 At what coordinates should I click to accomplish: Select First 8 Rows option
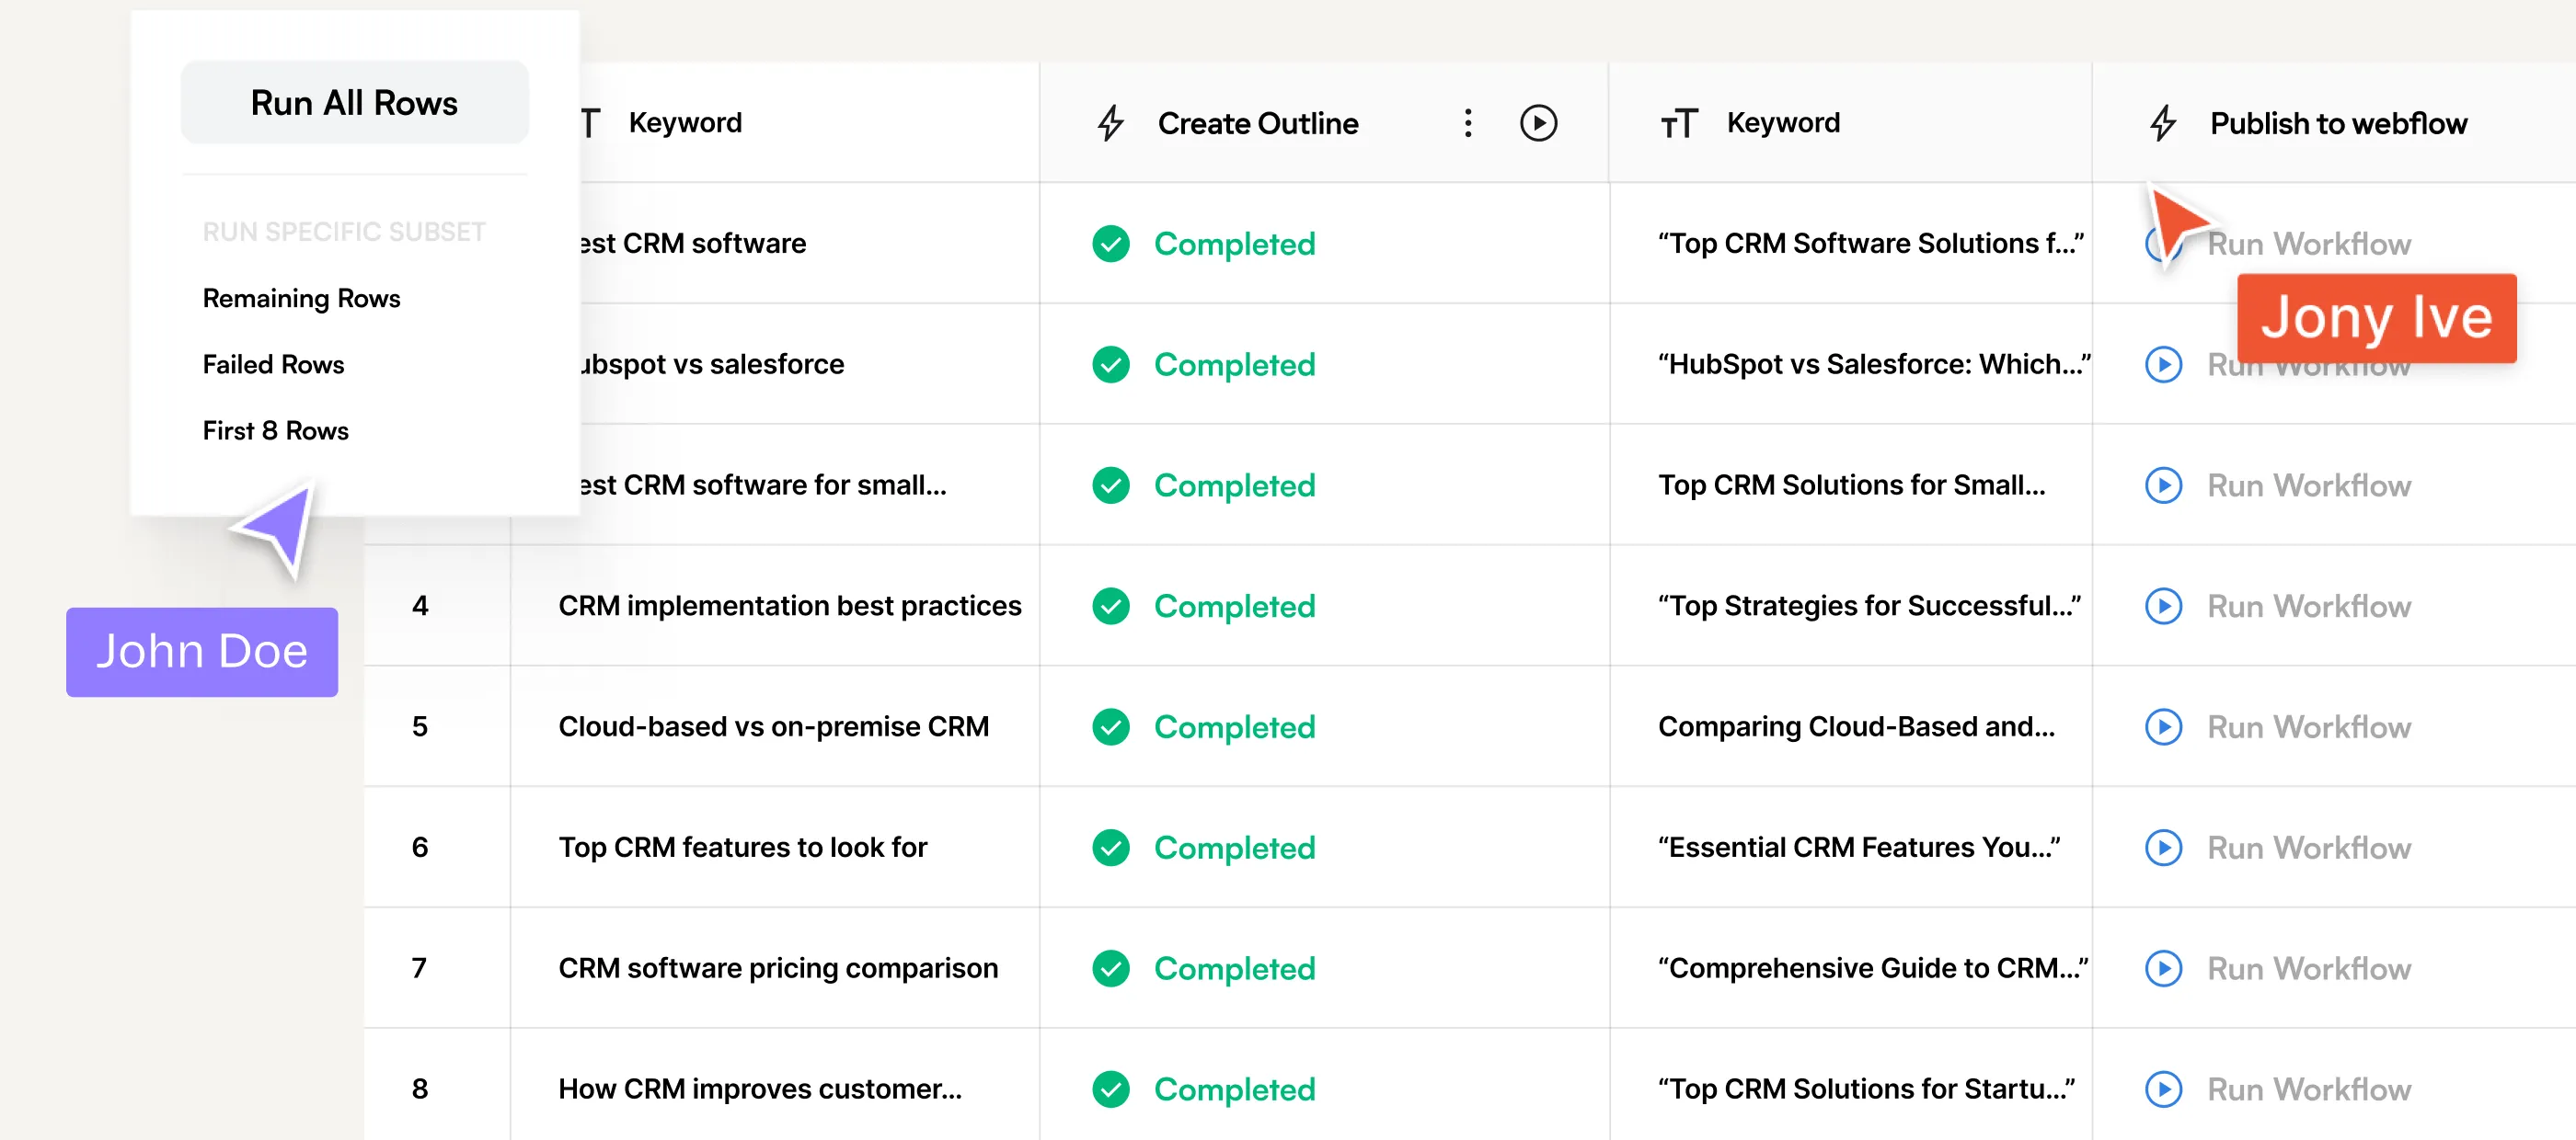[x=275, y=430]
